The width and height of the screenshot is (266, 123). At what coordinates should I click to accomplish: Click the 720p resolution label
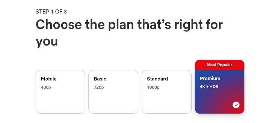click(99, 87)
